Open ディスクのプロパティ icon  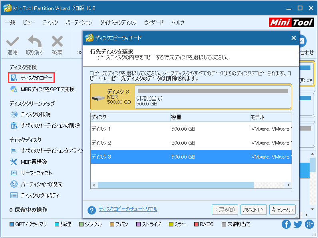[14, 195]
